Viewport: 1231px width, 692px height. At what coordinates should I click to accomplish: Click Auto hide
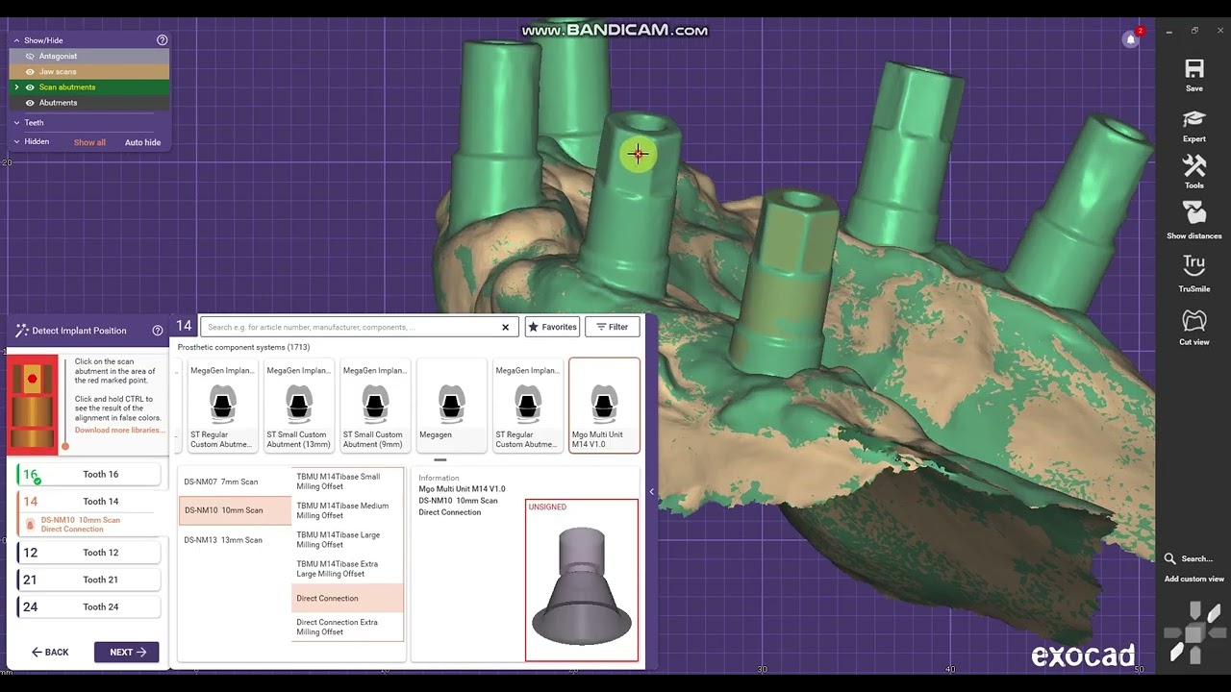click(x=142, y=142)
